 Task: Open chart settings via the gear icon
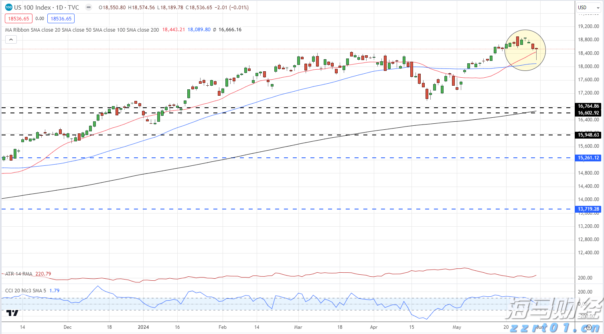click(589, 327)
